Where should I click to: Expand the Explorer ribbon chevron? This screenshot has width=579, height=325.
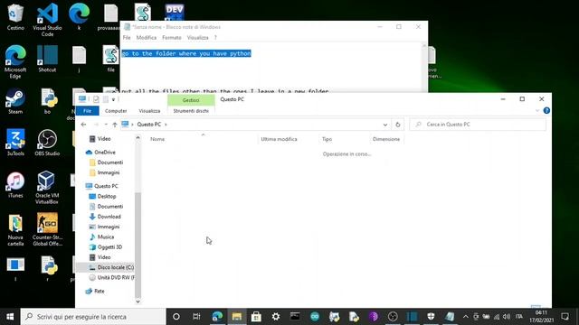537,110
